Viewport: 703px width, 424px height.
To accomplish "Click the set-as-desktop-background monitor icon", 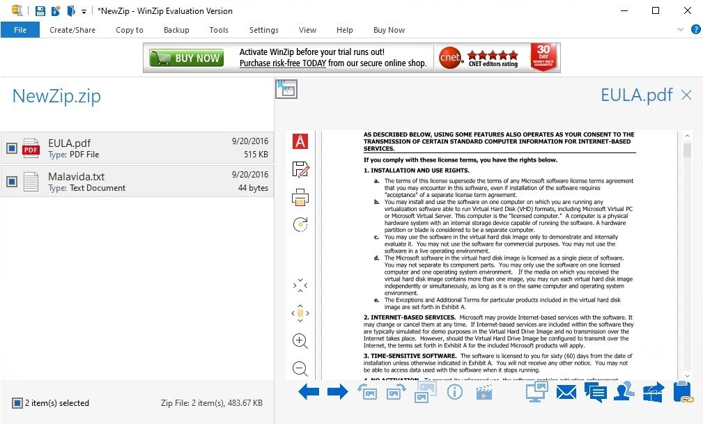I will coord(536,391).
